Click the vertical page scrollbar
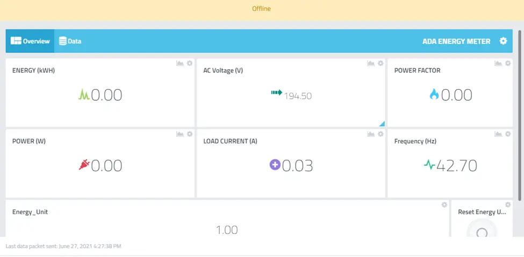524x257 pixels. [519, 115]
